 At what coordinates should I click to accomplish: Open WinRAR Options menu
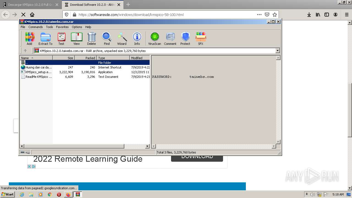pyautogui.click(x=77, y=27)
